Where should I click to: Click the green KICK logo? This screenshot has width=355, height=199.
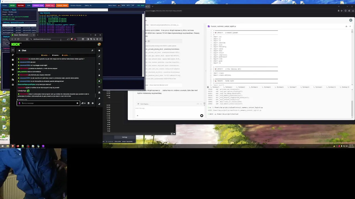pos(16,44)
